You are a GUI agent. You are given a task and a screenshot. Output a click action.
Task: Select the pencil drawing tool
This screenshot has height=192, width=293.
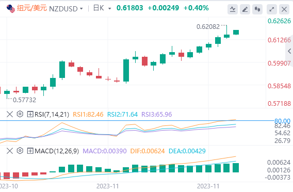(245, 9)
